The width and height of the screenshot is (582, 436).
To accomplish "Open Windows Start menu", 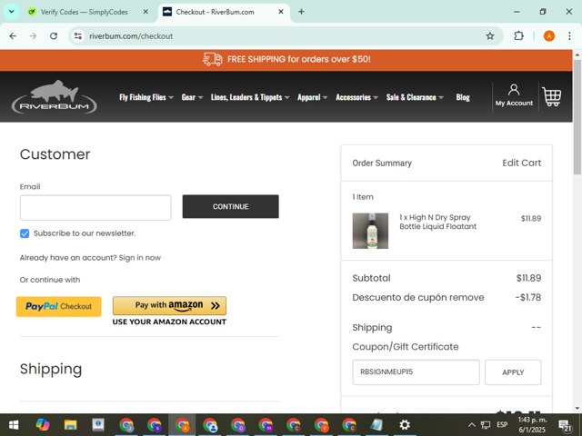I will [x=14, y=425].
